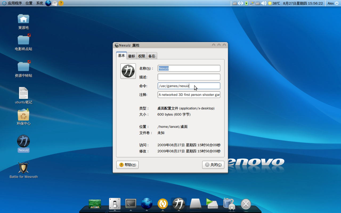Open the light-switch settings icon in dock
The width and height of the screenshot is (341, 213).
pyautogui.click(x=115, y=204)
